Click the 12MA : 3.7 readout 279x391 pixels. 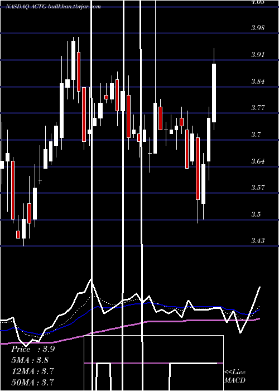coord(32,371)
